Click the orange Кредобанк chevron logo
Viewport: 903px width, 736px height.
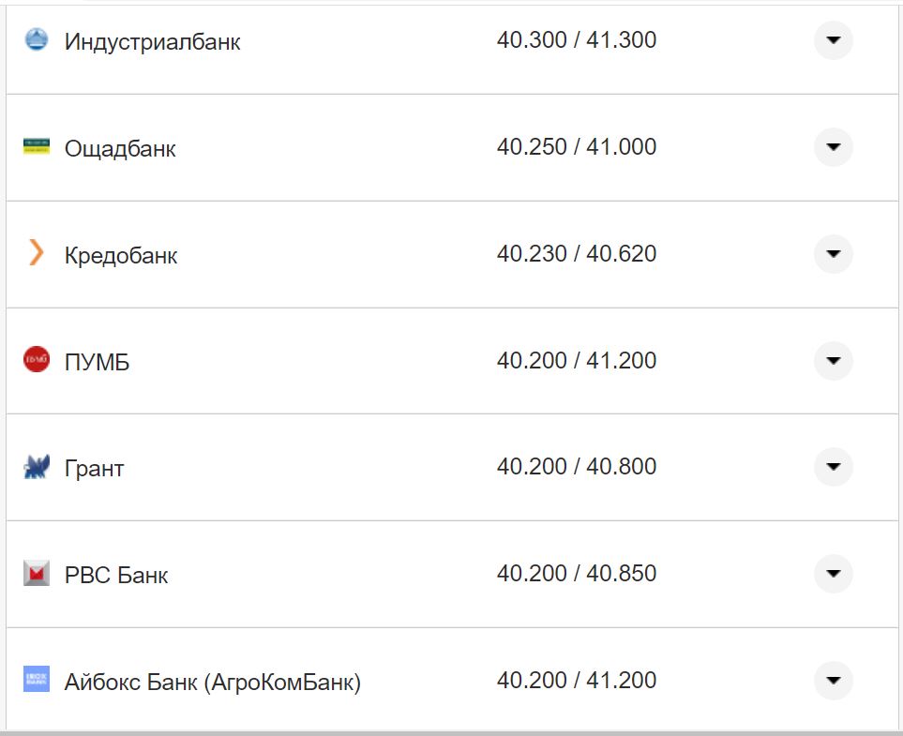click(x=36, y=253)
